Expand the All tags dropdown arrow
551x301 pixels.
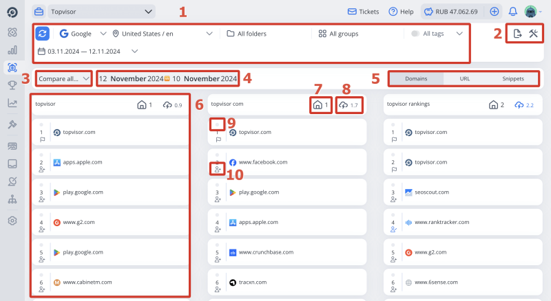pos(459,34)
